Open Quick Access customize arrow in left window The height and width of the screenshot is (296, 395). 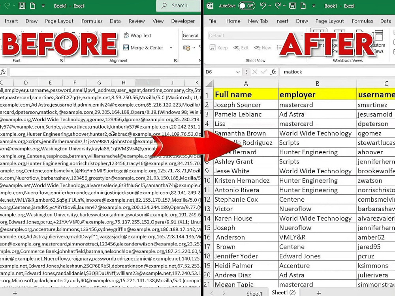click(x=43, y=6)
